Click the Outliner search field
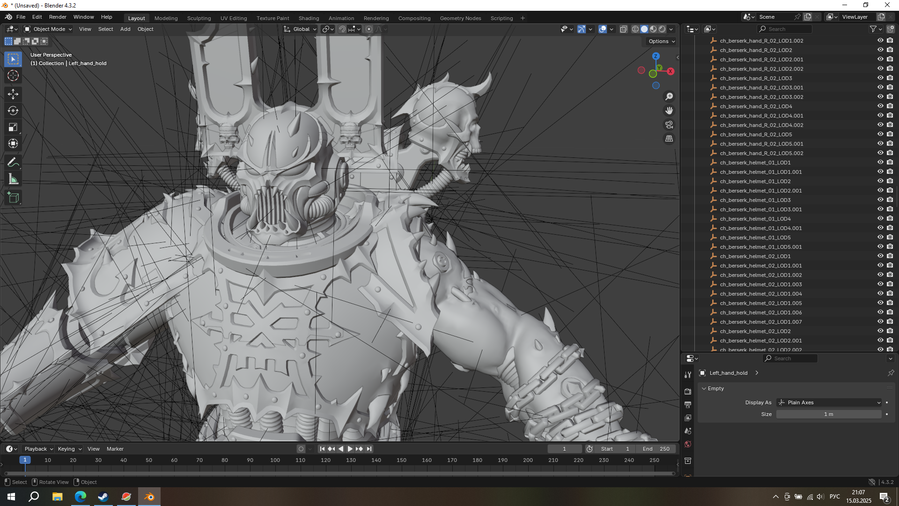Viewport: 899px width, 506px height. tap(784, 29)
